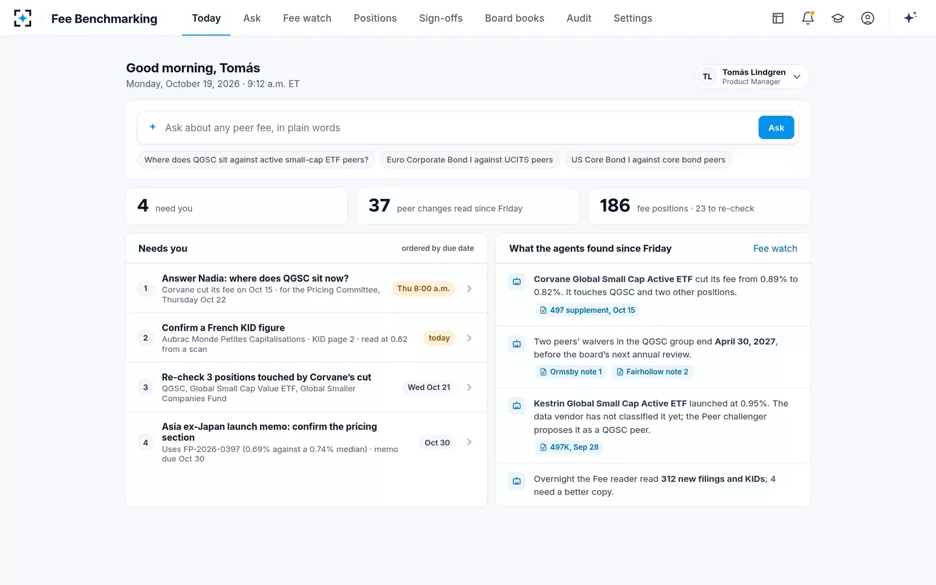Launch the AI sparkle assistant icon
The image size is (936, 585).
[910, 18]
